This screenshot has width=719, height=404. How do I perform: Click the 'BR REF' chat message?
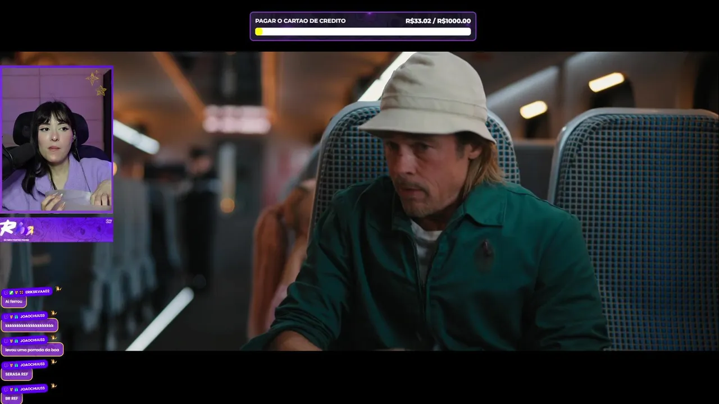(x=11, y=398)
